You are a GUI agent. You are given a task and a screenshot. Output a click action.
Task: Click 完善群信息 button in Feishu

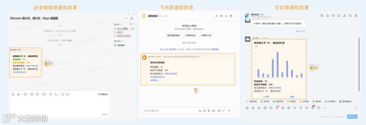pyautogui.click(x=190, y=36)
